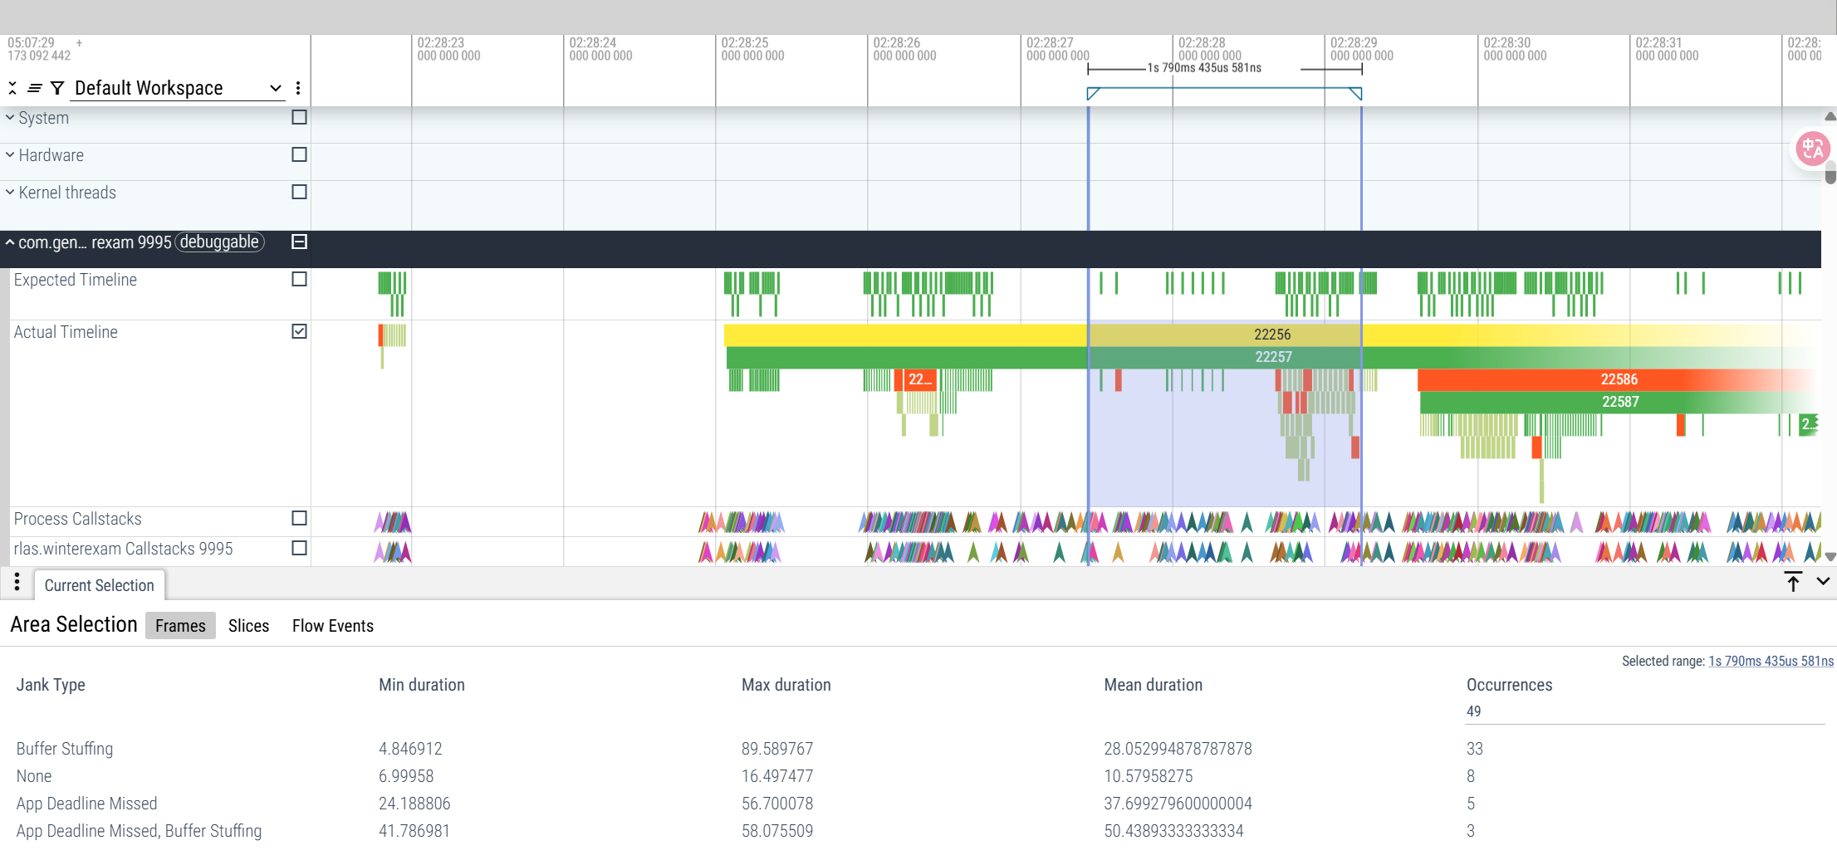This screenshot has height=855, width=1837.
Task: Expand the Hardware track group
Action: point(10,155)
